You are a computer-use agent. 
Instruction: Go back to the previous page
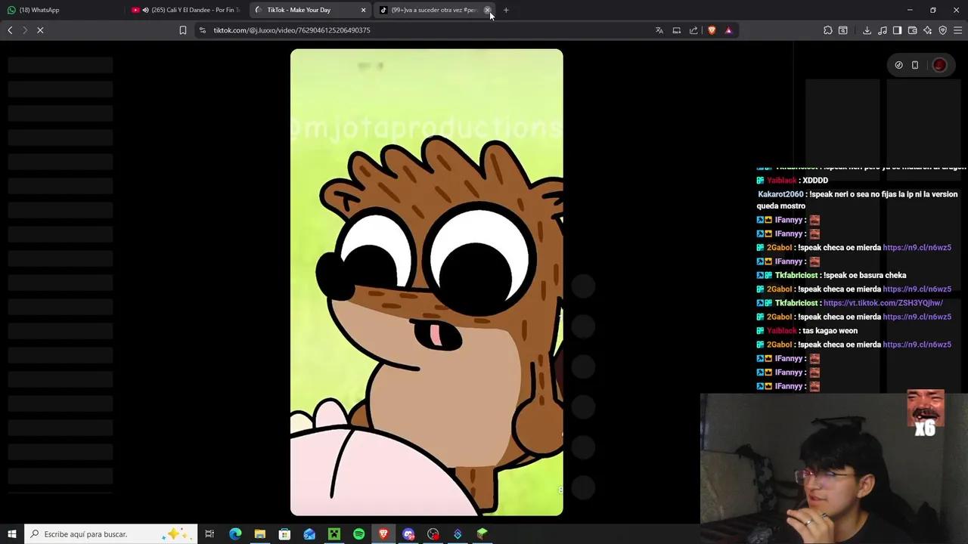pyautogui.click(x=10, y=30)
